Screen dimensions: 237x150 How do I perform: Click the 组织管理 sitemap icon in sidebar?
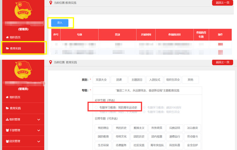coord(7,120)
